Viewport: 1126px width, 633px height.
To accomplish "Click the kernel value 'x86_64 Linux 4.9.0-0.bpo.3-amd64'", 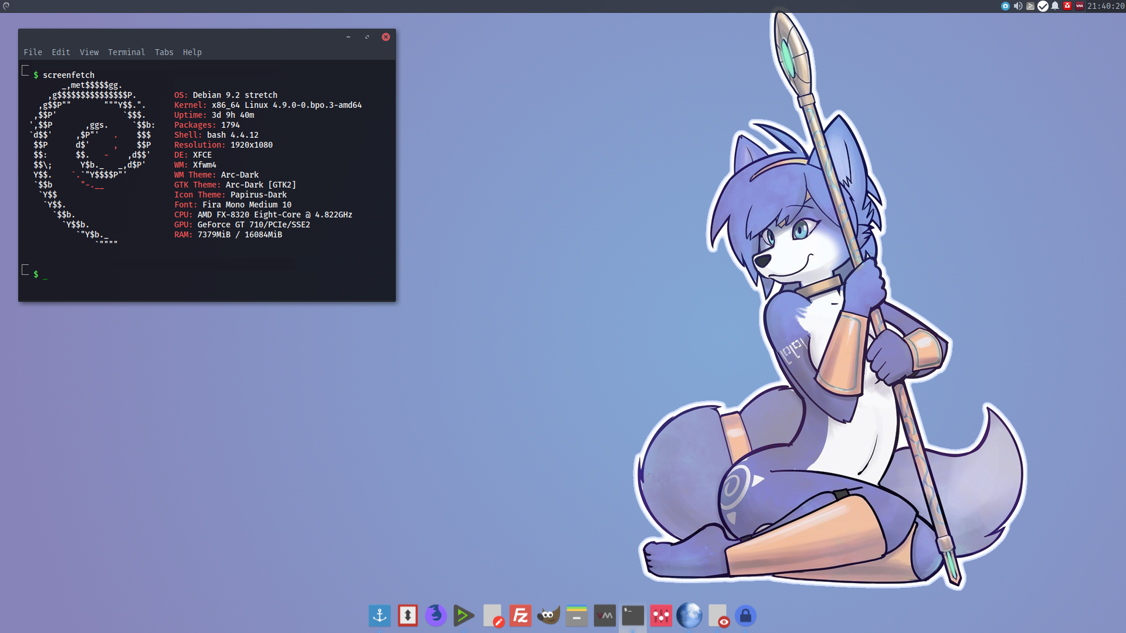I will click(287, 105).
